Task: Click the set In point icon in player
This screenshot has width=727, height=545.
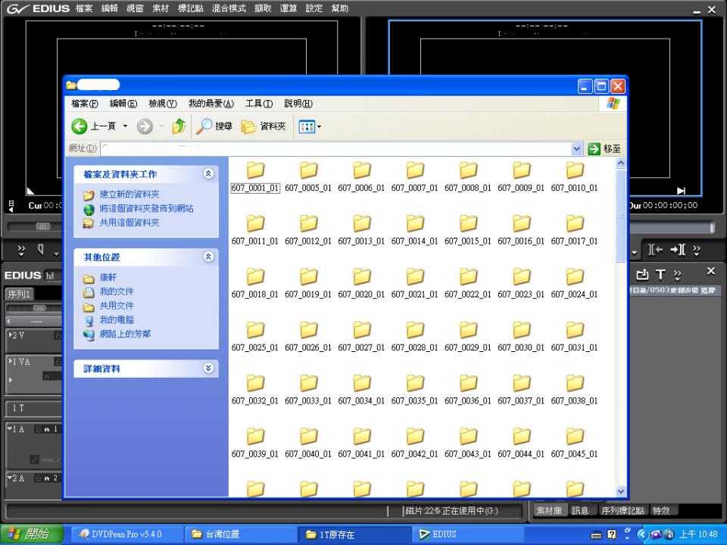Action: click(656, 251)
